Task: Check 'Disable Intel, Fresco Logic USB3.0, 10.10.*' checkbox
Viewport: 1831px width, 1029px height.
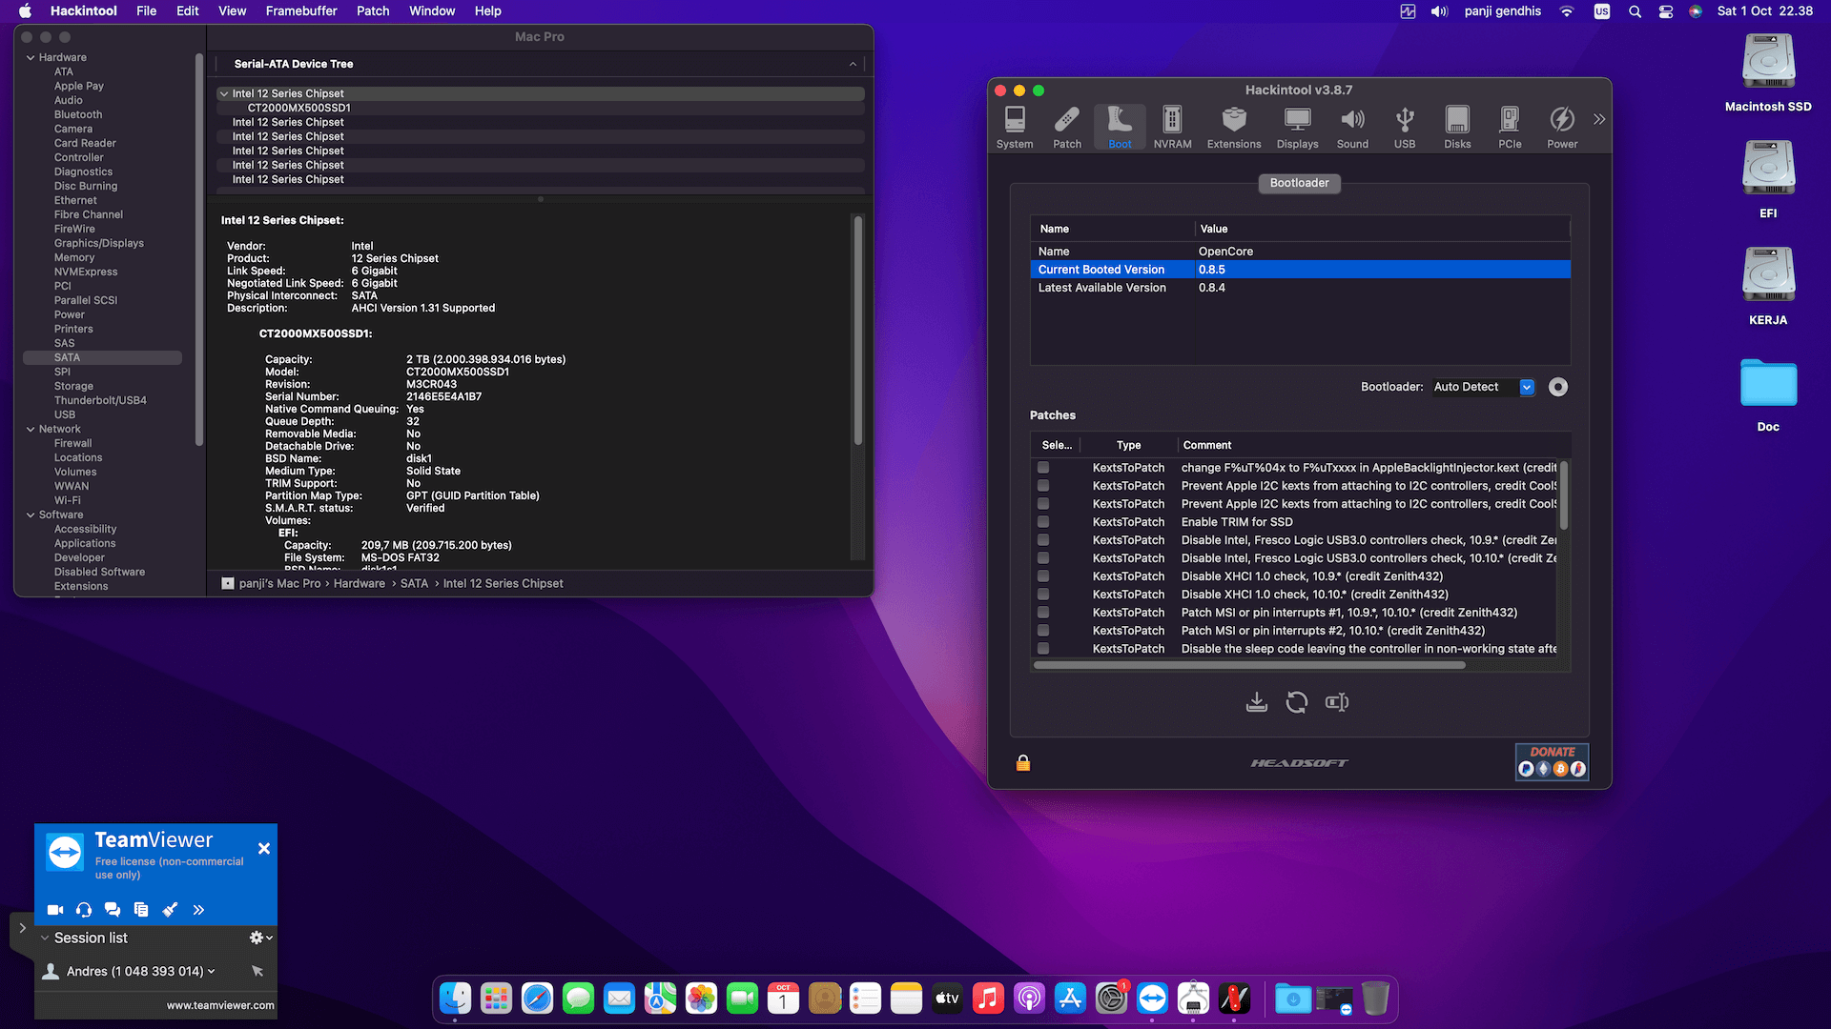Action: pyautogui.click(x=1043, y=558)
